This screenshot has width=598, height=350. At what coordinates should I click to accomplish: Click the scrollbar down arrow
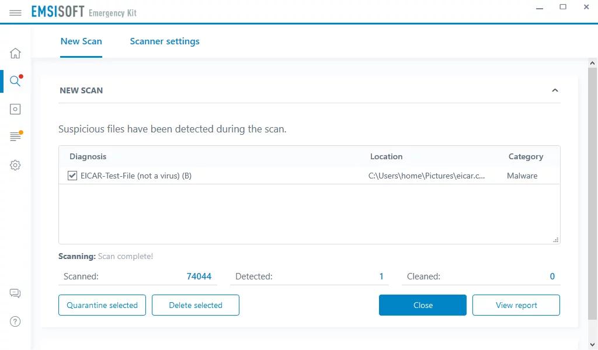click(592, 345)
